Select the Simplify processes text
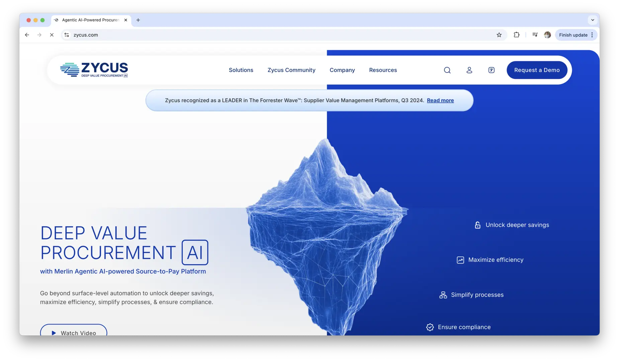 pos(477,295)
